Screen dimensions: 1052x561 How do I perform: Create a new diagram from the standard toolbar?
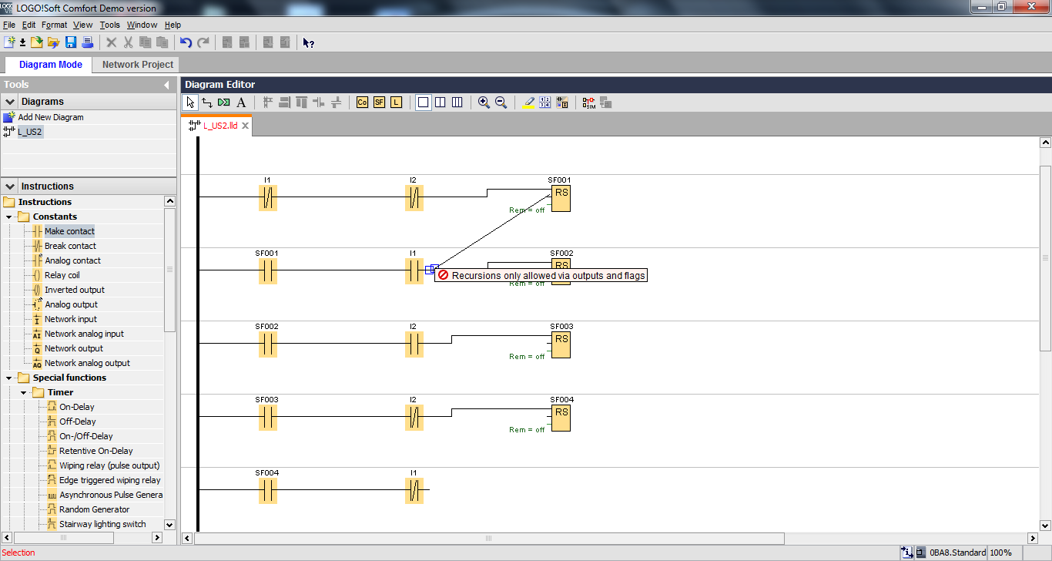pos(9,42)
